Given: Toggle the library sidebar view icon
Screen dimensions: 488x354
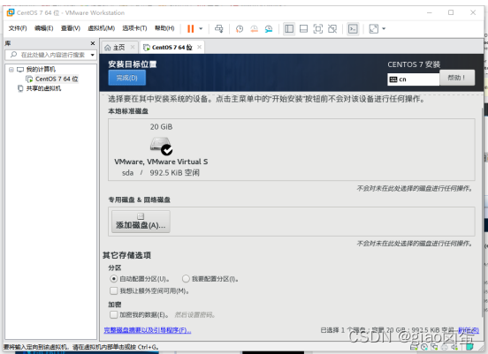Looking at the screenshot, I should tap(289, 28).
